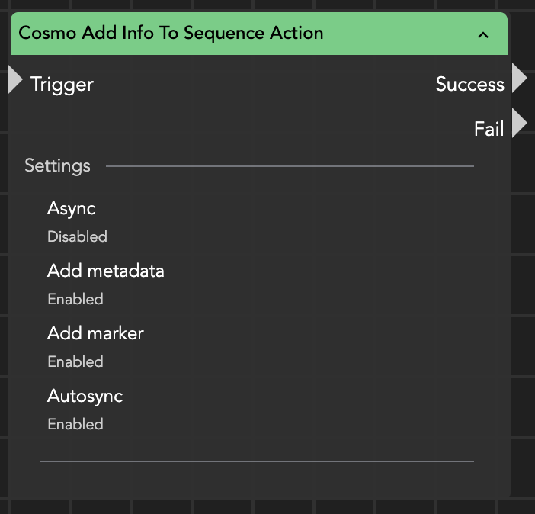535x514 pixels.
Task: Click the Fail output port arrow
Action: pos(520,124)
